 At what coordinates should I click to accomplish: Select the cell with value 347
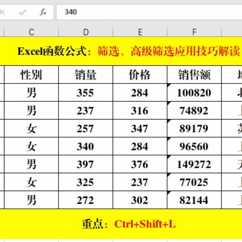pos(140,128)
